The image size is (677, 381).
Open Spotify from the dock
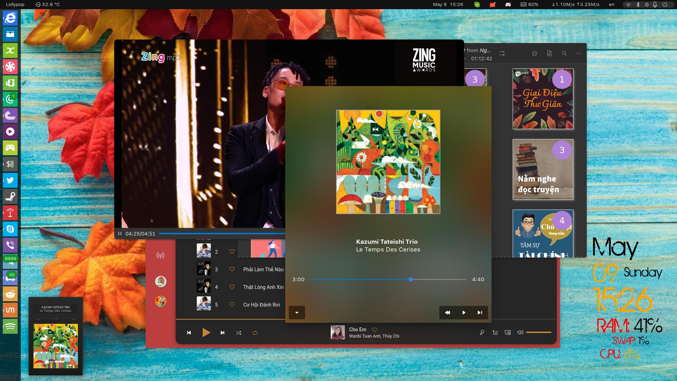coord(10,326)
